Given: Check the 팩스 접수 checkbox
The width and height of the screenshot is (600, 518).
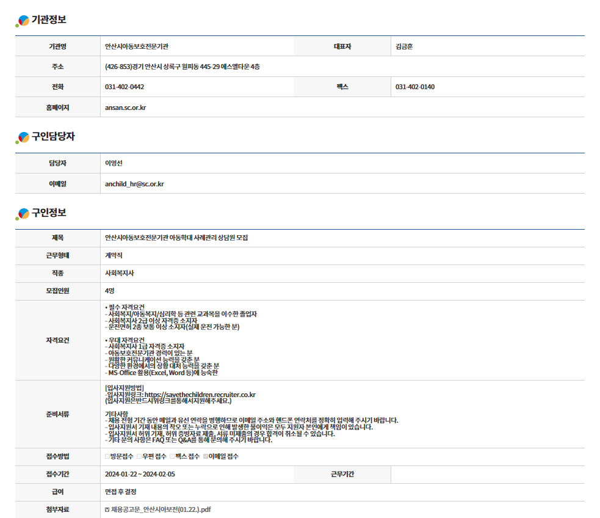Looking at the screenshot, I should coord(172,456).
